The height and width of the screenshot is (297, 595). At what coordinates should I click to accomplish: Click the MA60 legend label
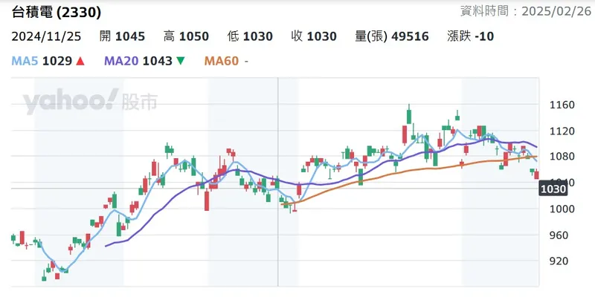222,61
